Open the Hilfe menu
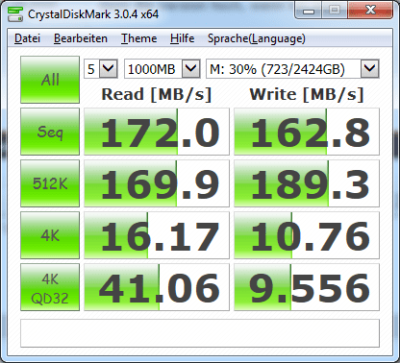The height and width of the screenshot is (363, 400). 182,38
